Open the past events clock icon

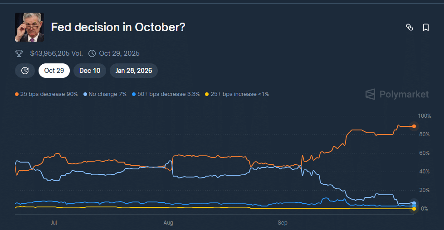coord(25,71)
